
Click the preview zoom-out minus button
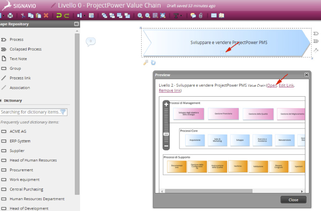pos(166,146)
